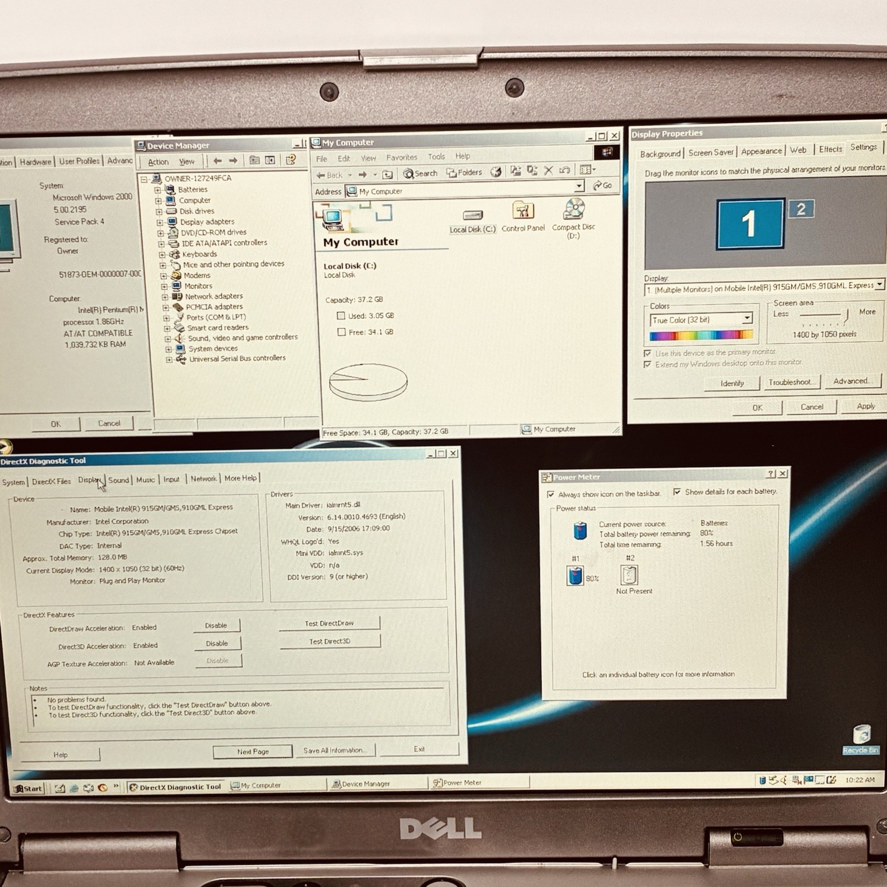Expand the Modems node in Device Manager
The image size is (887, 887).
(164, 276)
